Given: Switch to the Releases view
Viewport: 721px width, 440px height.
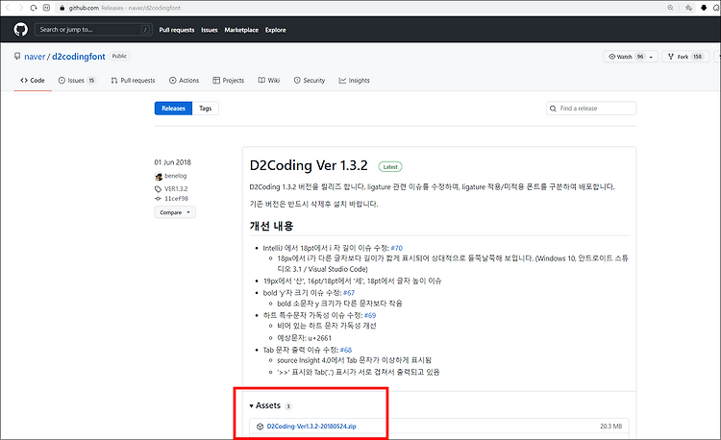Looking at the screenshot, I should point(173,109).
